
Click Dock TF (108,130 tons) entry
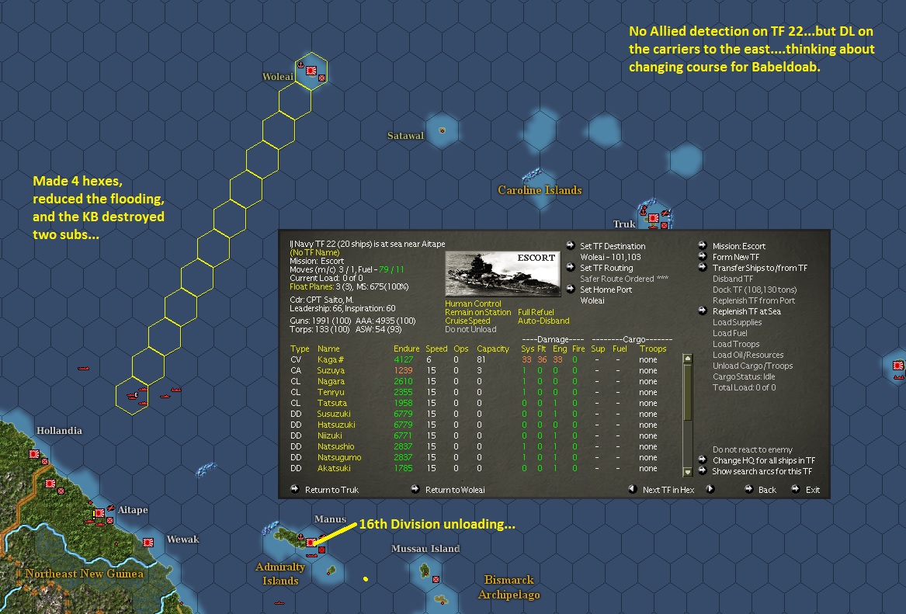755,290
